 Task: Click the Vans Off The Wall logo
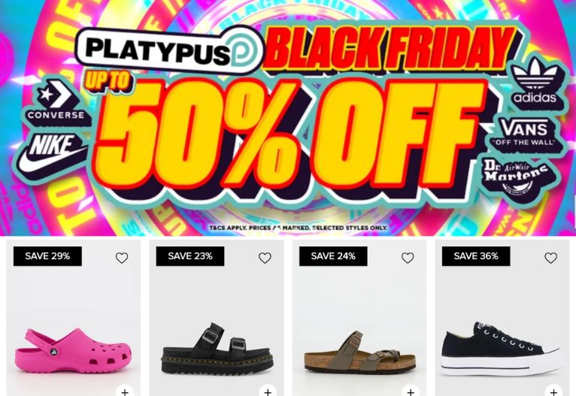click(525, 133)
